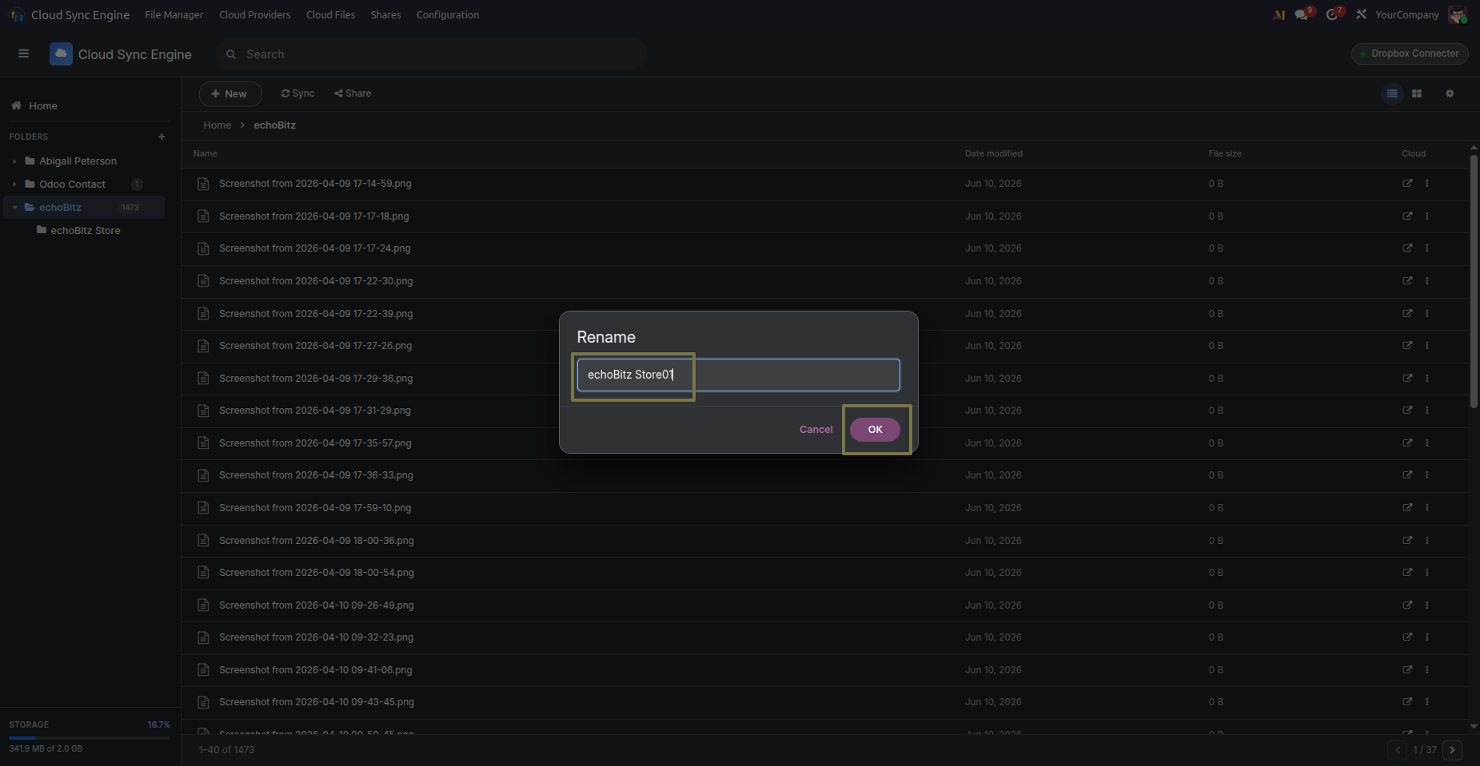
Task: Open the Cloud Providers menu
Action: tap(255, 14)
